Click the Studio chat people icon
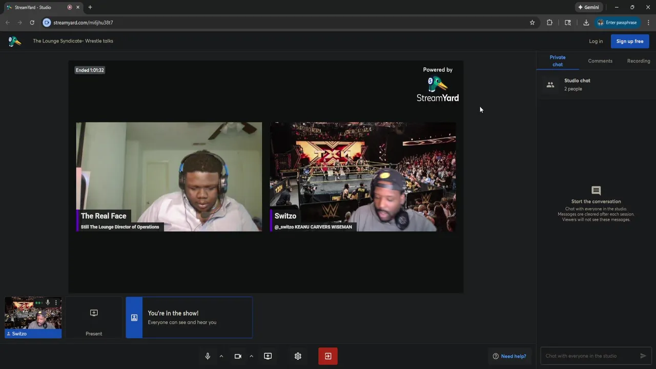Viewport: 656px width, 369px height. 550,85
